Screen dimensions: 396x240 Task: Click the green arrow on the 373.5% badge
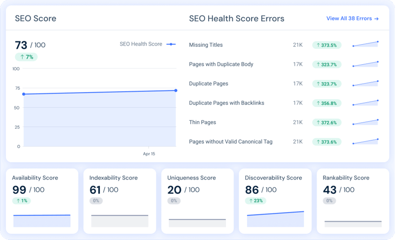(x=318, y=45)
